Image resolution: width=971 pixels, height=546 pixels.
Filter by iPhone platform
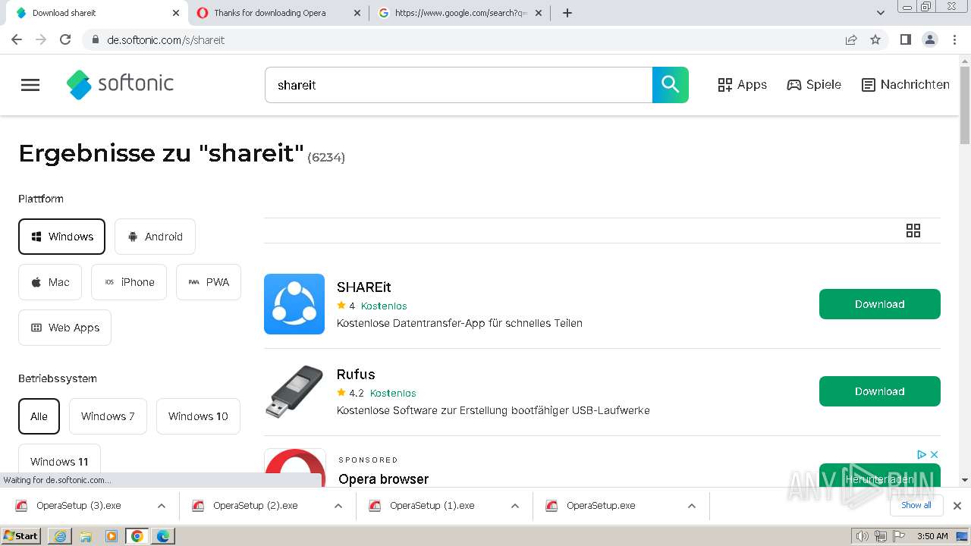pos(129,282)
